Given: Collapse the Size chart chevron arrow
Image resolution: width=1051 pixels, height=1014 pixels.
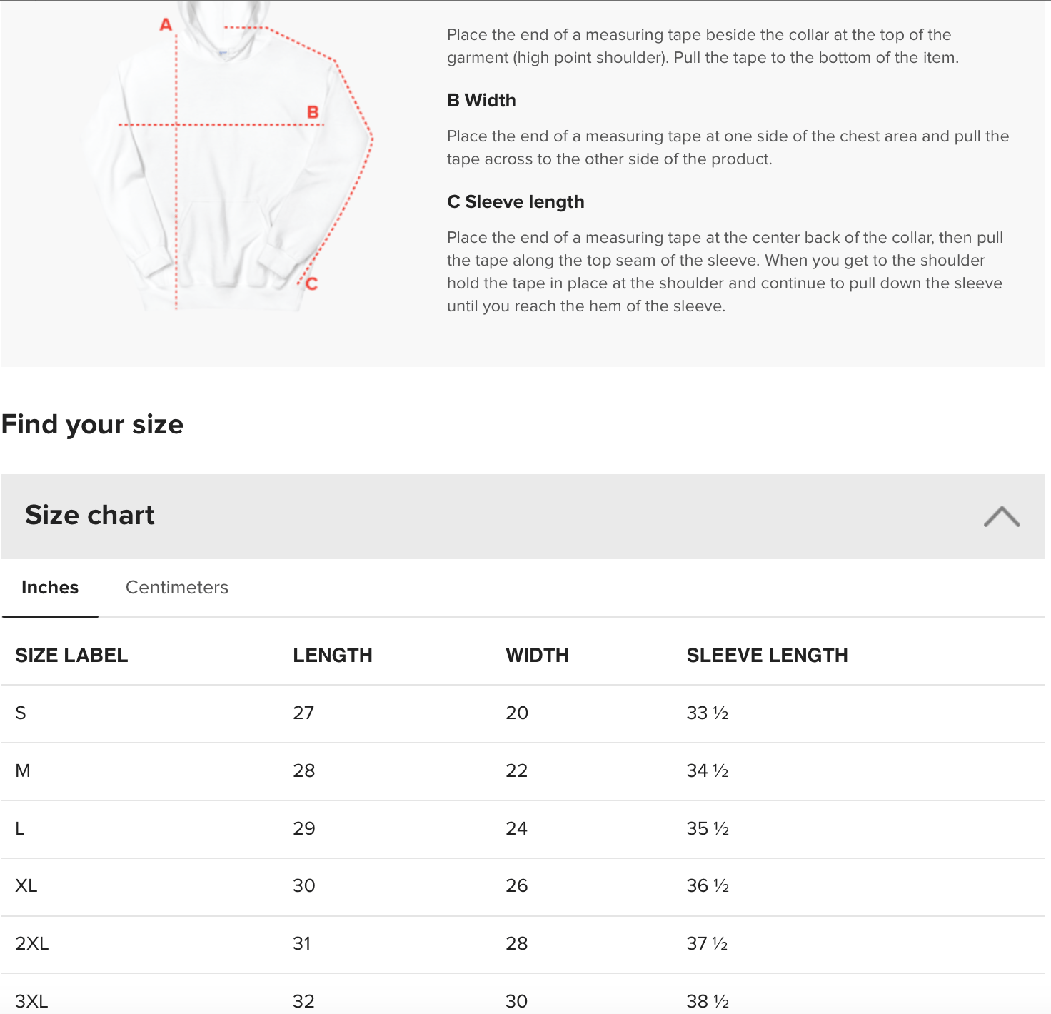Looking at the screenshot, I should 1002,516.
